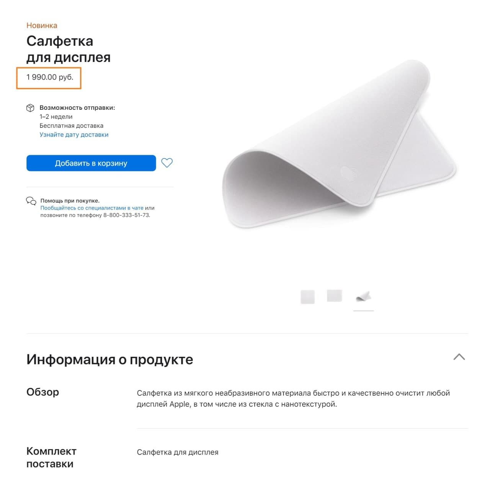The width and height of the screenshot is (490, 483).
Task: Select the second product thumbnail
Action: point(334,296)
